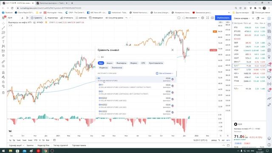Choose DX2! continuous next contract result

136,93
